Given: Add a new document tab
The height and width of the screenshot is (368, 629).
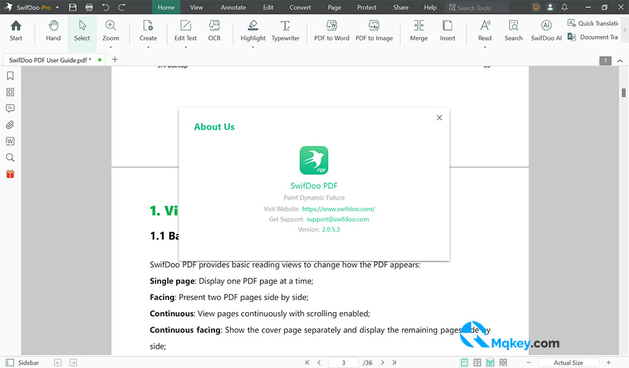Looking at the screenshot, I should [x=114, y=59].
